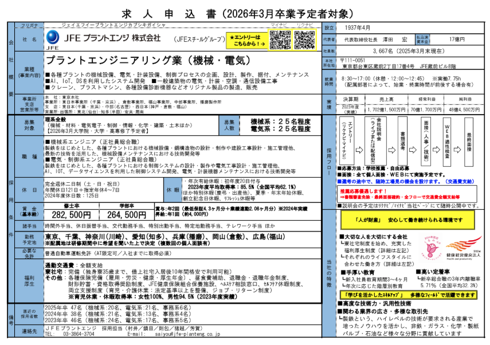Image resolution: width=490 pixels, height=345 pixels.
Task: Click the arrow after the 書類選考 flow box
Action: (x=413, y=150)
